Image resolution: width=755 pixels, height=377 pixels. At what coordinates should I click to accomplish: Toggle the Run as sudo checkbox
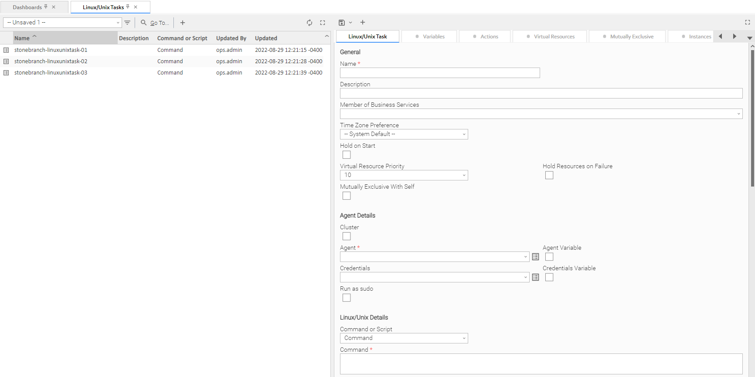347,298
